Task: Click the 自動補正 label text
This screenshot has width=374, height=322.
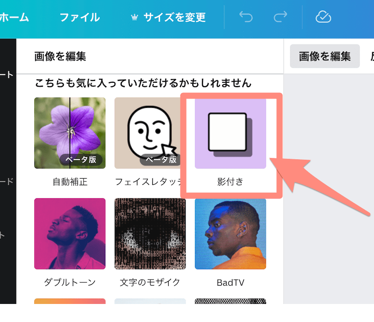Action: [70, 182]
